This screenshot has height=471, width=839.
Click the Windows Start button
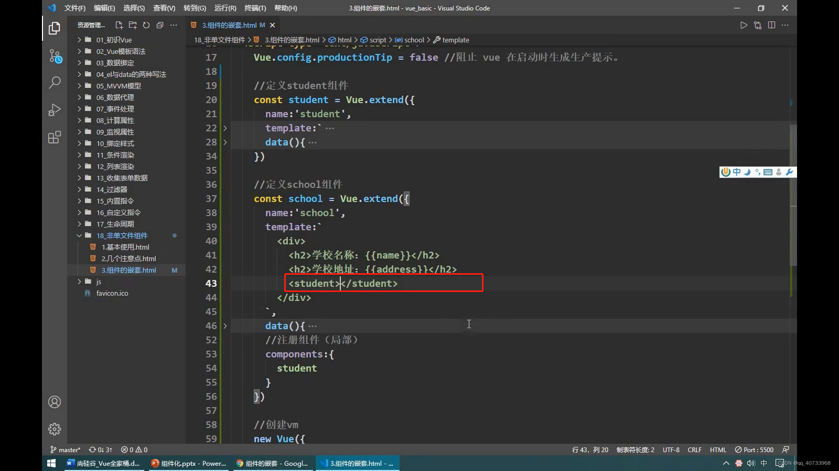click(51, 463)
